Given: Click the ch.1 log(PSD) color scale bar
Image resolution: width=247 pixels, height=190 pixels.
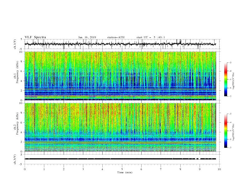Looking at the screenshot, I should pyautogui.click(x=225, y=79).
